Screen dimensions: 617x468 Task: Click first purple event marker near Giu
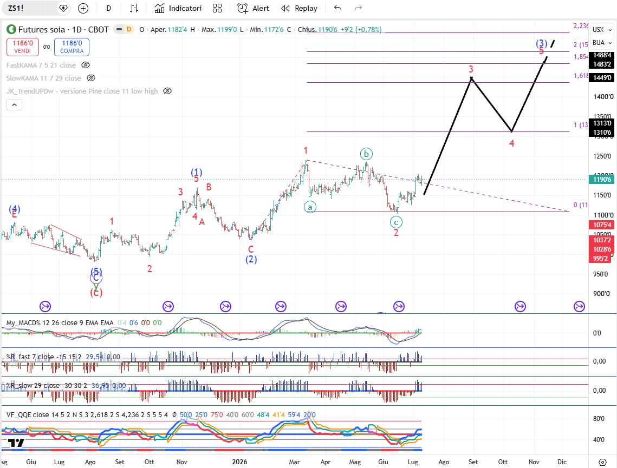coord(46,306)
